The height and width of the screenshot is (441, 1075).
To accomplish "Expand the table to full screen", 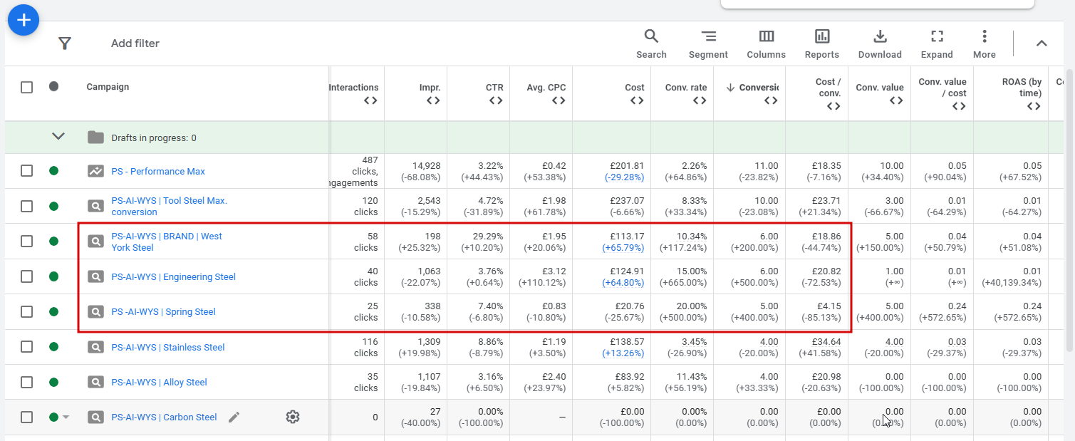I will click(937, 44).
